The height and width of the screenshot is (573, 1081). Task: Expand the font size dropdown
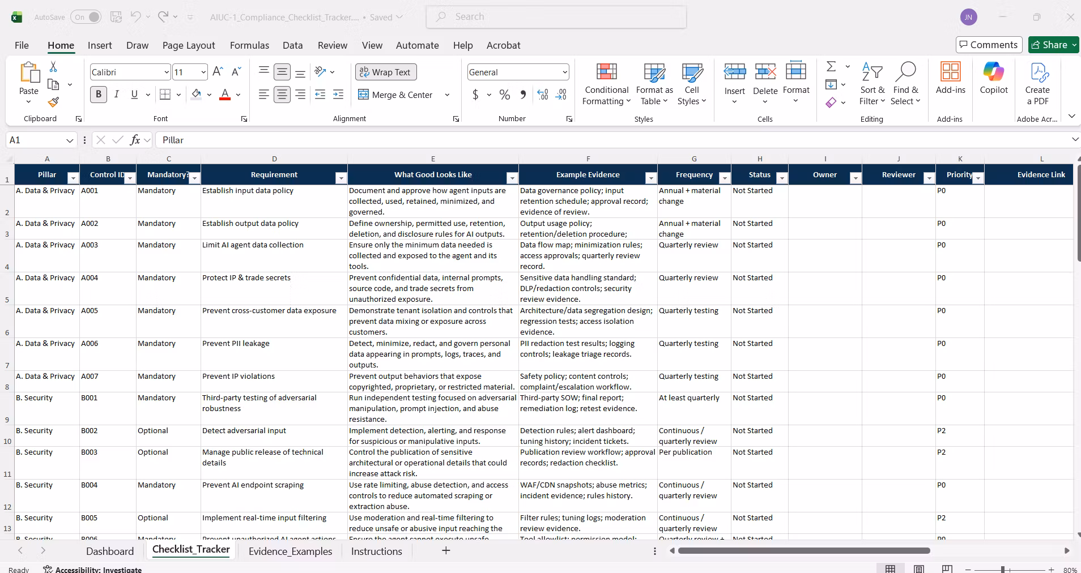[x=203, y=72]
